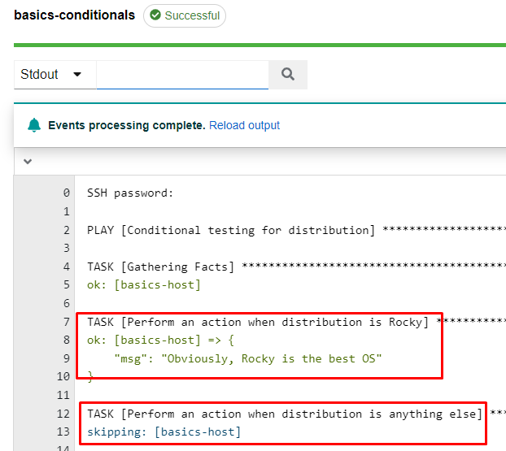The width and height of the screenshot is (506, 451).
Task: Click the green checkmark in Successful badge
Action: pyautogui.click(x=155, y=15)
